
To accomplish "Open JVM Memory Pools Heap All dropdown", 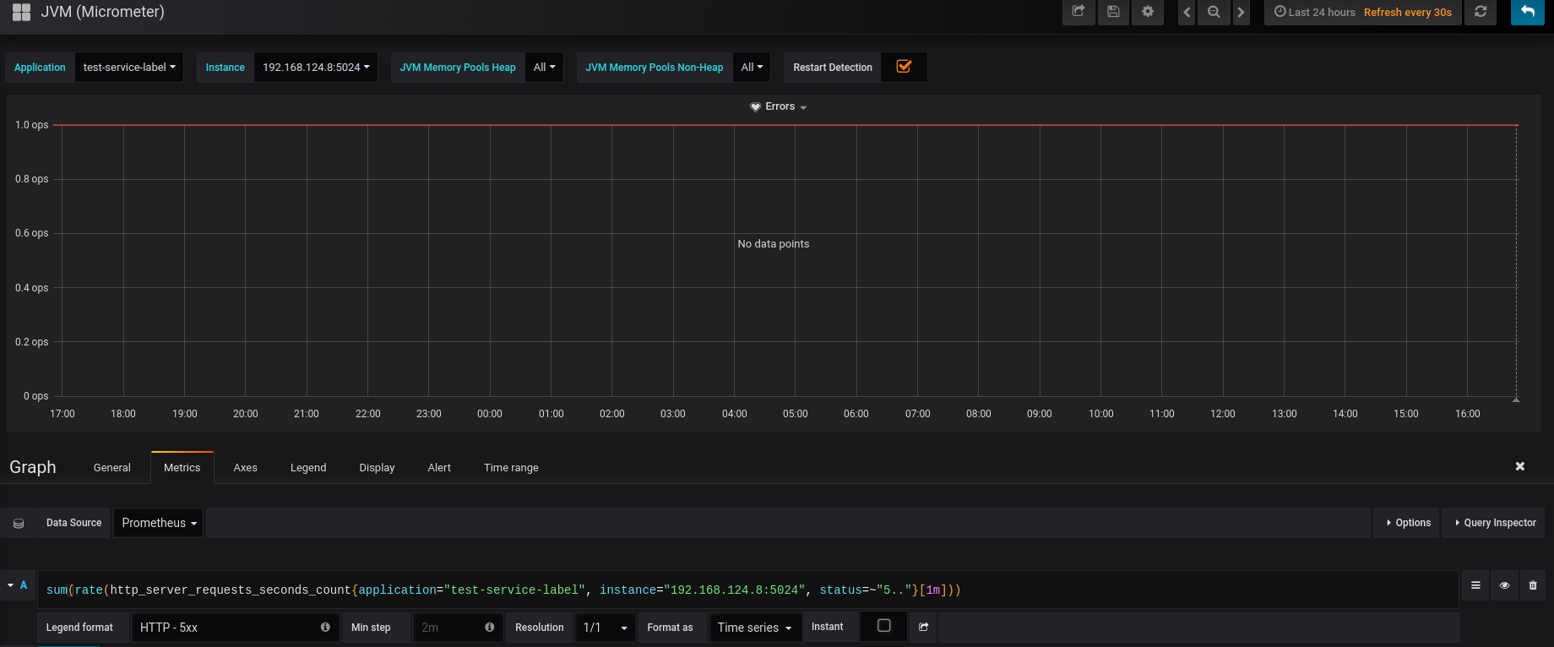I will 545,68.
